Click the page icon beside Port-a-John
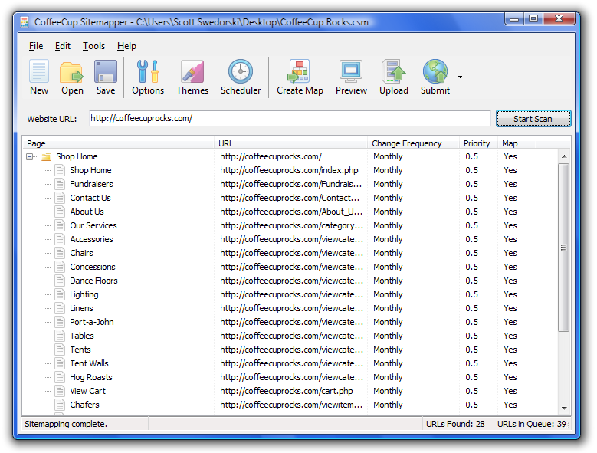The width and height of the screenshot is (597, 453). coord(60,322)
